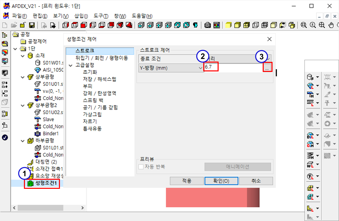Toggle the 자동 반복 checkbox
The width and height of the screenshot is (339, 221).
coord(141,167)
